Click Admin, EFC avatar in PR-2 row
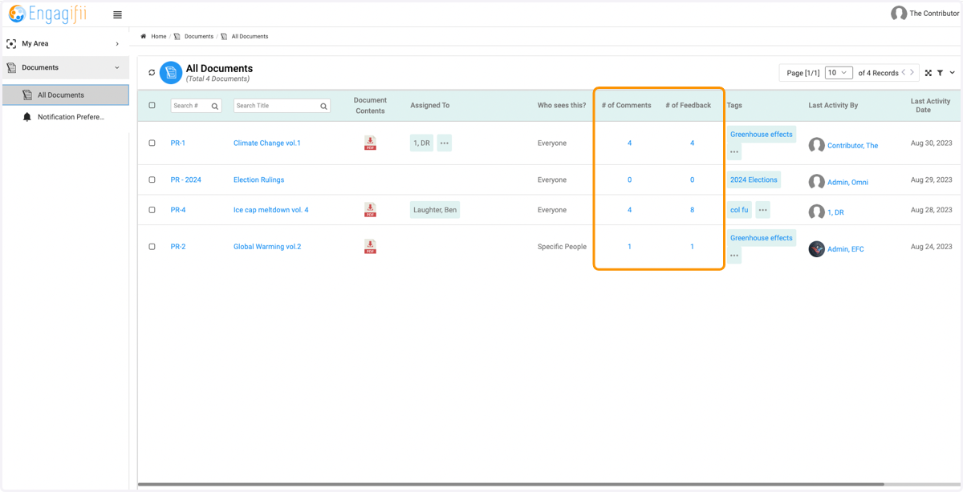This screenshot has width=963, height=492. click(817, 249)
